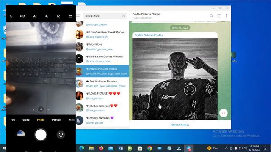Image resolution: width=271 pixels, height=152 pixels.
Task: Open Sad And Love Pictures group
Action: (x=102, y=84)
